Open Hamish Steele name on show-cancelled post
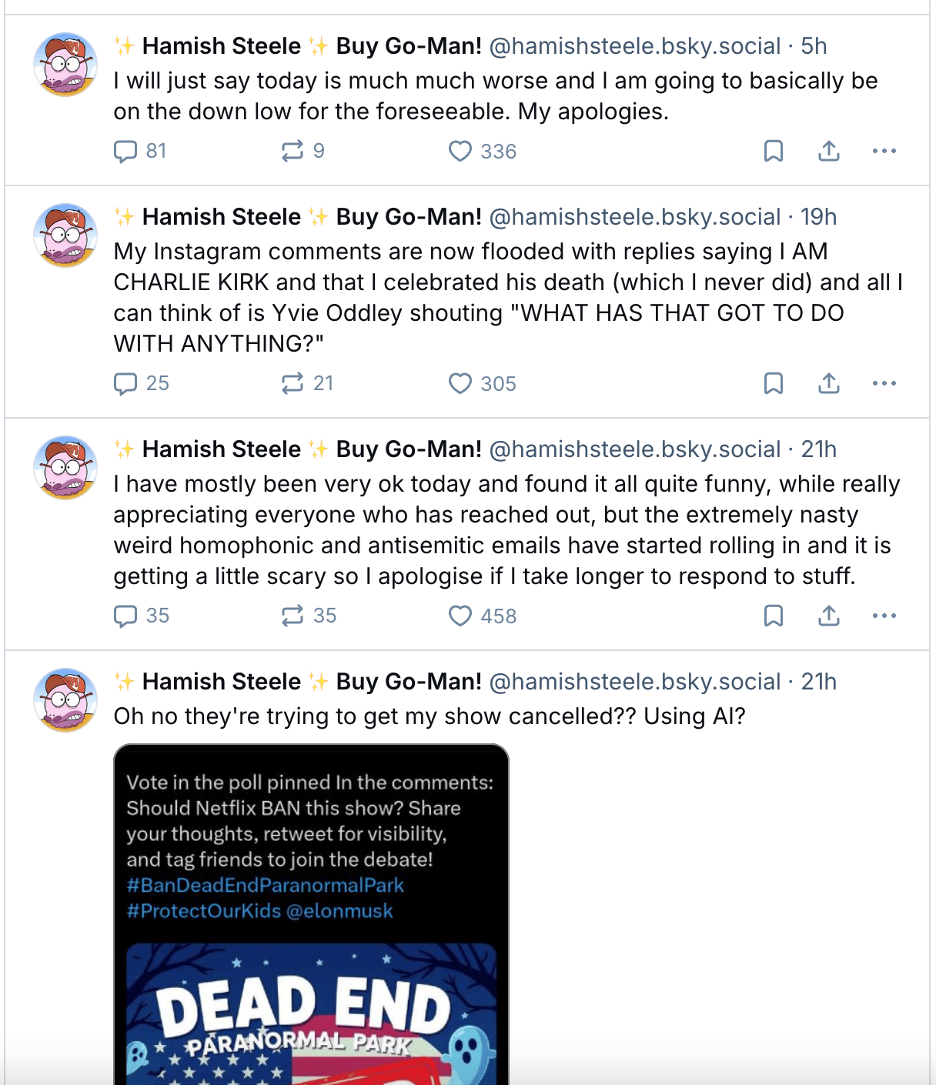Viewport: 936px width, 1085px height. (222, 682)
